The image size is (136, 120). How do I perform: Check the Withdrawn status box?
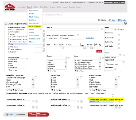tap(9, 47)
